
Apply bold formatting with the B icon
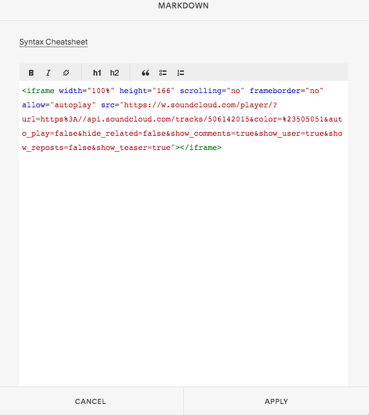pos(31,73)
